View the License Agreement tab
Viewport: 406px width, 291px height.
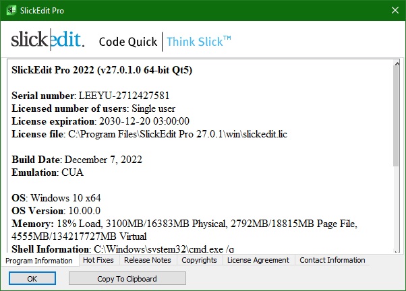tap(258, 260)
